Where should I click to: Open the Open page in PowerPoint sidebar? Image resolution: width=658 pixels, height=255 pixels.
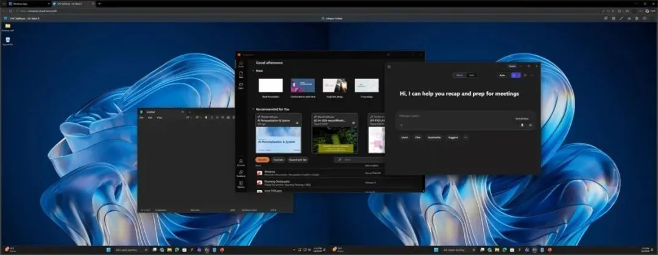click(x=241, y=86)
